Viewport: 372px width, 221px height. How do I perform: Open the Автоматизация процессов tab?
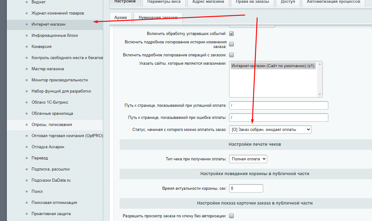pyautogui.click(x=333, y=2)
